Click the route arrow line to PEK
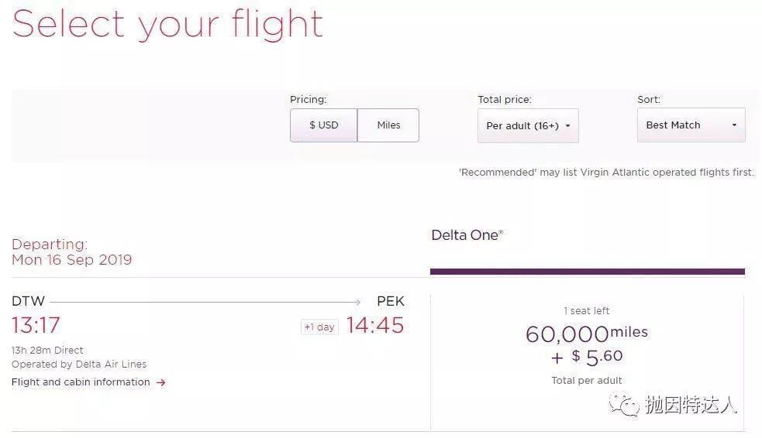 click(x=205, y=302)
